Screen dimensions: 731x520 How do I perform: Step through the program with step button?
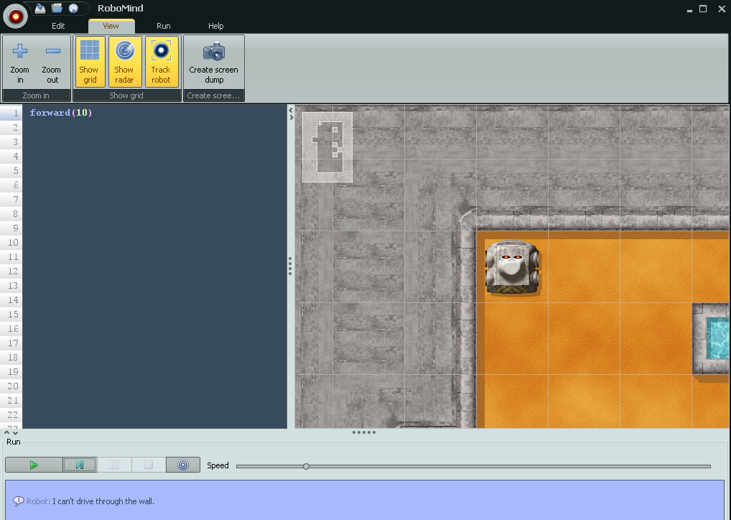click(80, 465)
